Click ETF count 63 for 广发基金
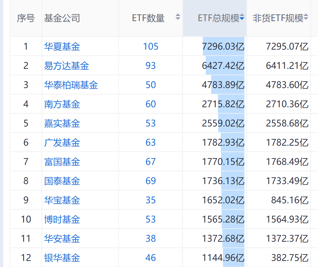 pyautogui.click(x=151, y=142)
